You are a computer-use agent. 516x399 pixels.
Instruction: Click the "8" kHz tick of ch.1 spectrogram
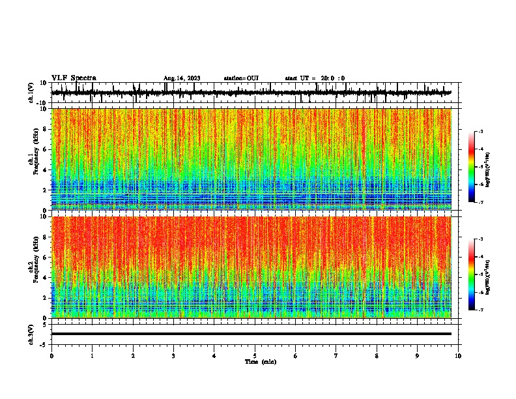point(45,129)
